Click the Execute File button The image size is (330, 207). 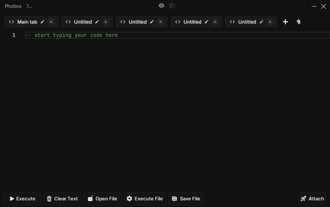tap(145, 199)
